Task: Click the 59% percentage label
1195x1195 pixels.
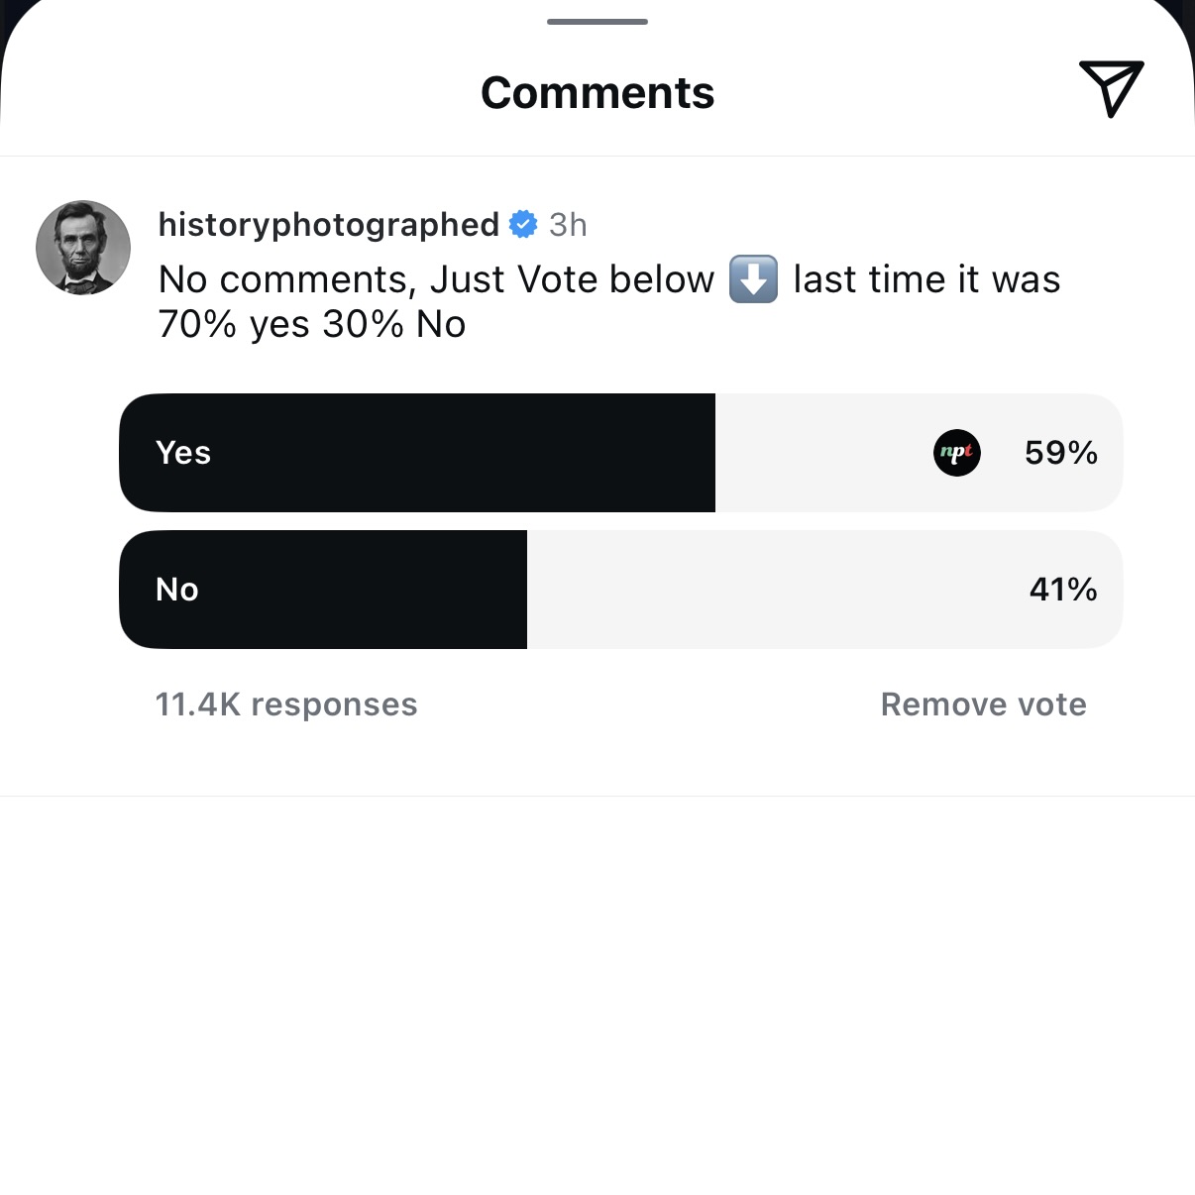Action: click(1062, 453)
